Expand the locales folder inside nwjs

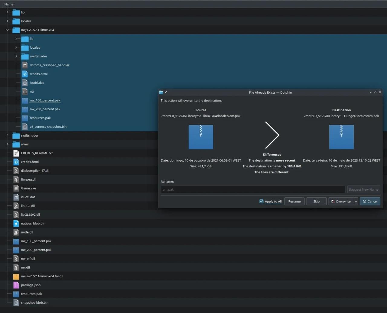pyautogui.click(x=16, y=47)
